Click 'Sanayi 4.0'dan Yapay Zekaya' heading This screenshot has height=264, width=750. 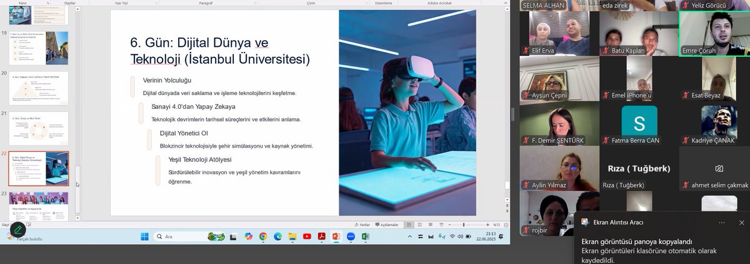click(x=193, y=106)
